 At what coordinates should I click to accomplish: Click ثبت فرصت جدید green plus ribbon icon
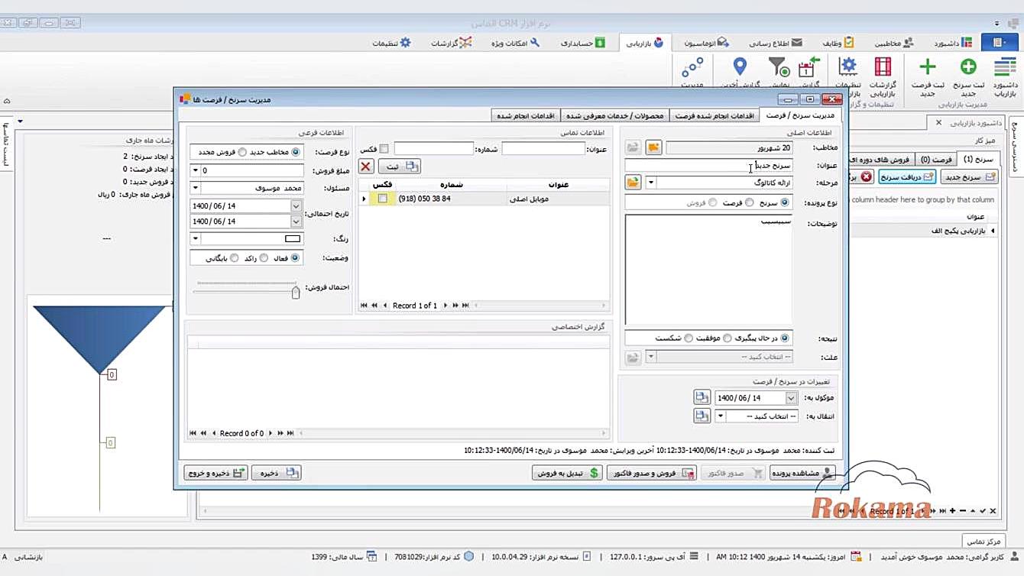pos(927,67)
